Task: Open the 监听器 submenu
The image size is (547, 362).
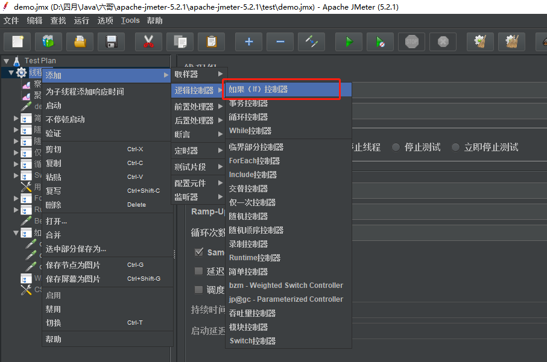Action: tap(199, 197)
